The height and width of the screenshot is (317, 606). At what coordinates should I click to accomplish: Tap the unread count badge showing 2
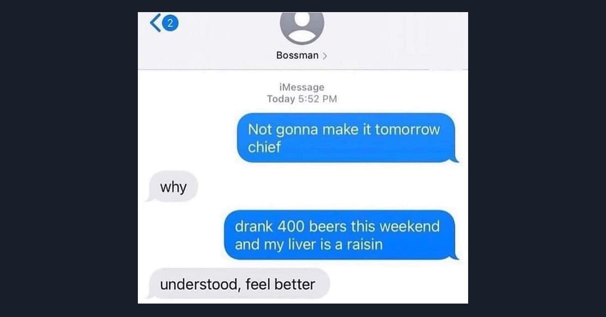pyautogui.click(x=170, y=24)
